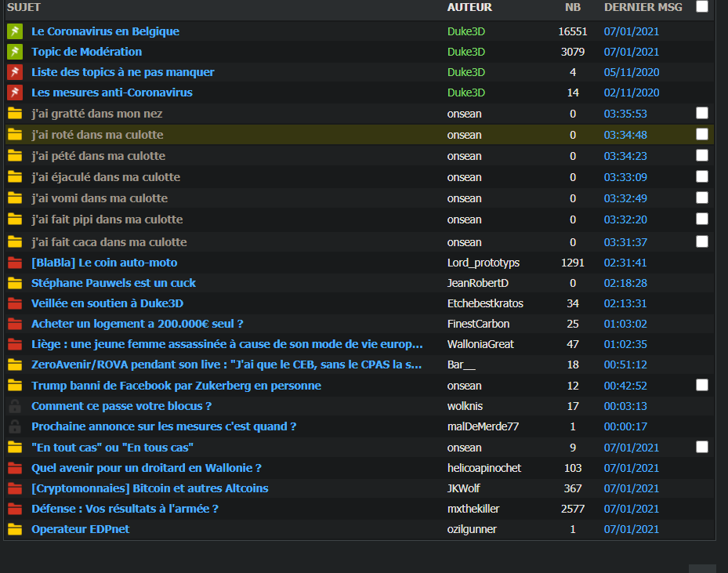This screenshot has height=573, width=728.
Task: Click red folder icon of Acheter un logement
Action: click(x=15, y=324)
